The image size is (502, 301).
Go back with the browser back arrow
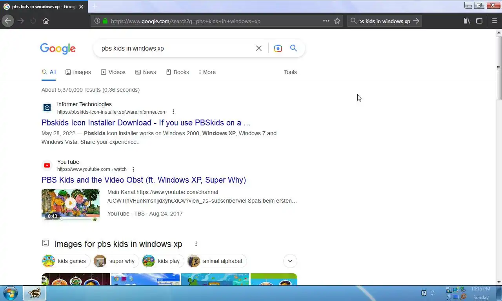[8, 21]
